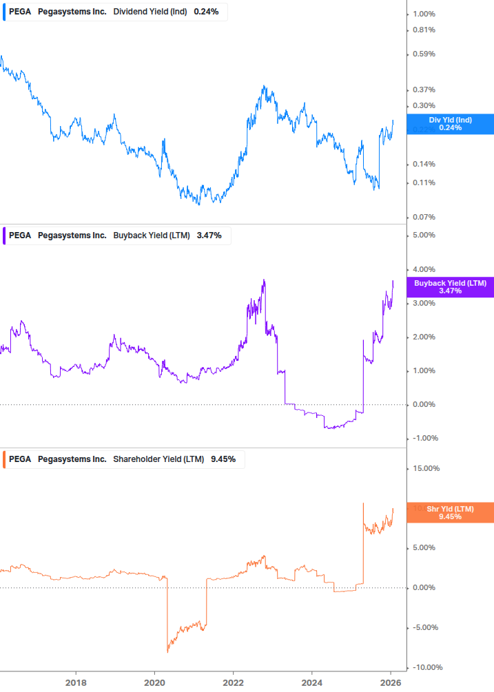This screenshot has height=692, width=494.
Task: Click the 5.00% tick on buyback axis
Action: click(x=424, y=235)
